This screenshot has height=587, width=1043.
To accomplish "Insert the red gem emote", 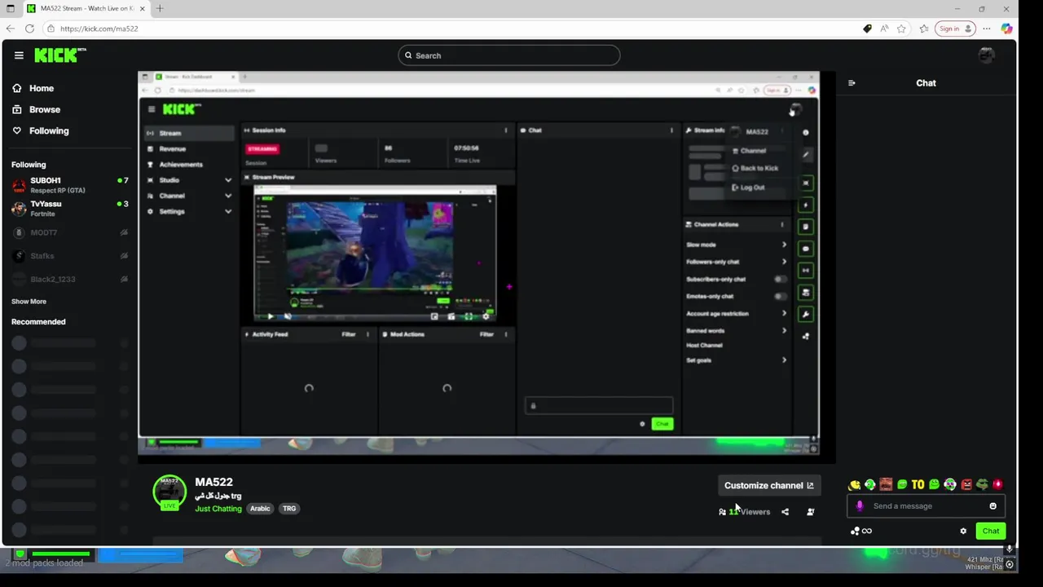I will tap(998, 484).
